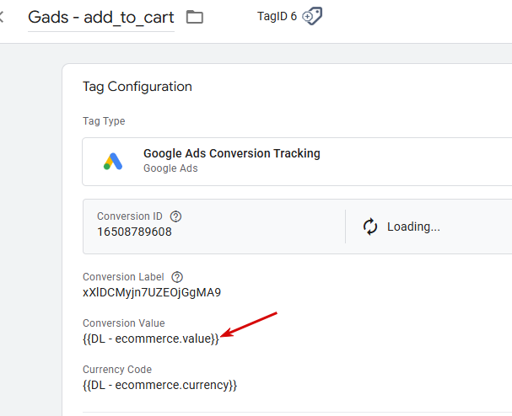Close the tag editor panel
Image resolution: width=512 pixels, height=416 pixels.
pos(3,17)
